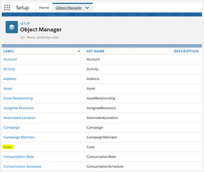
Task: Open the App Launcher grid icon
Action: [x=7, y=8]
